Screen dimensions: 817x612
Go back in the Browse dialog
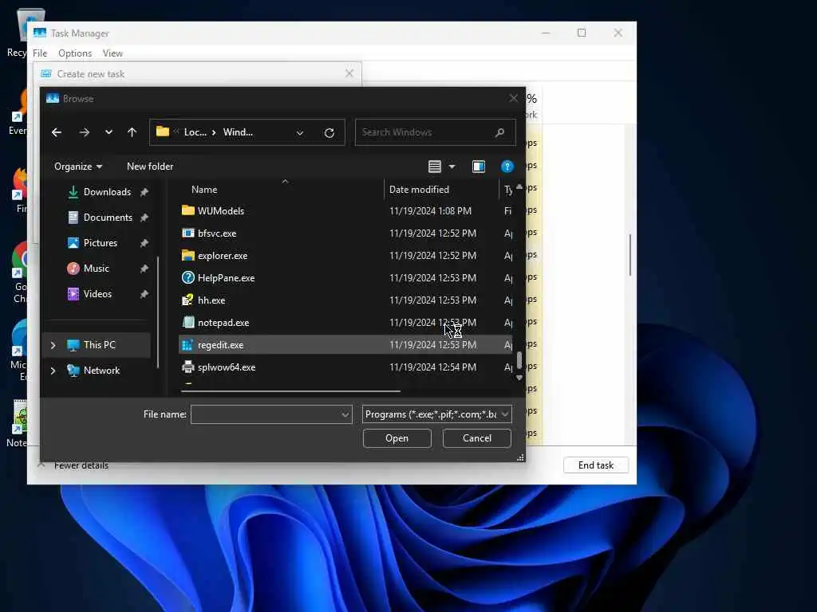tap(57, 133)
